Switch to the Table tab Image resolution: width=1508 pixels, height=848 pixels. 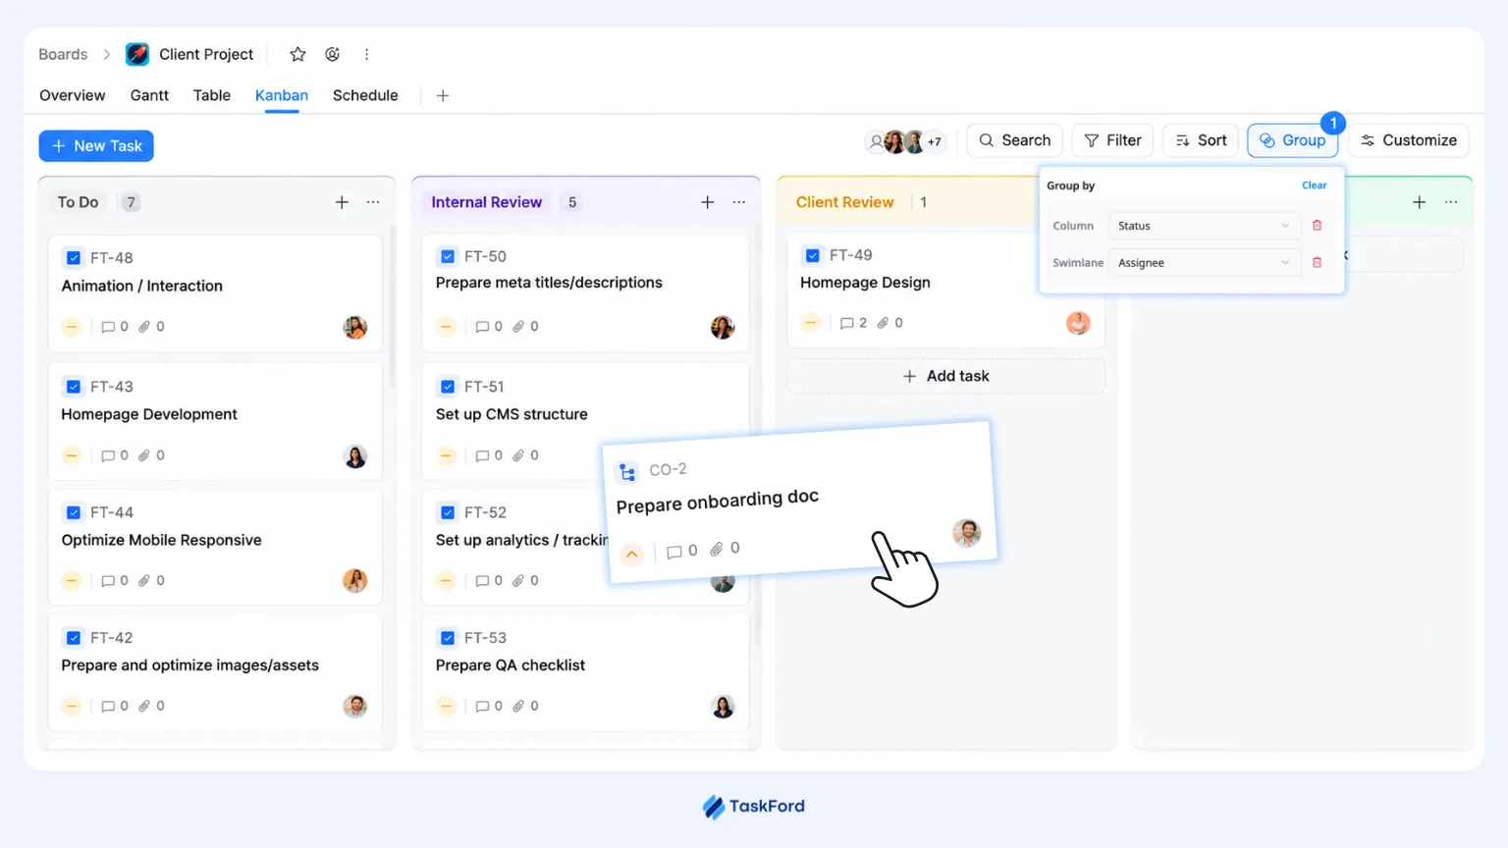coord(212,95)
